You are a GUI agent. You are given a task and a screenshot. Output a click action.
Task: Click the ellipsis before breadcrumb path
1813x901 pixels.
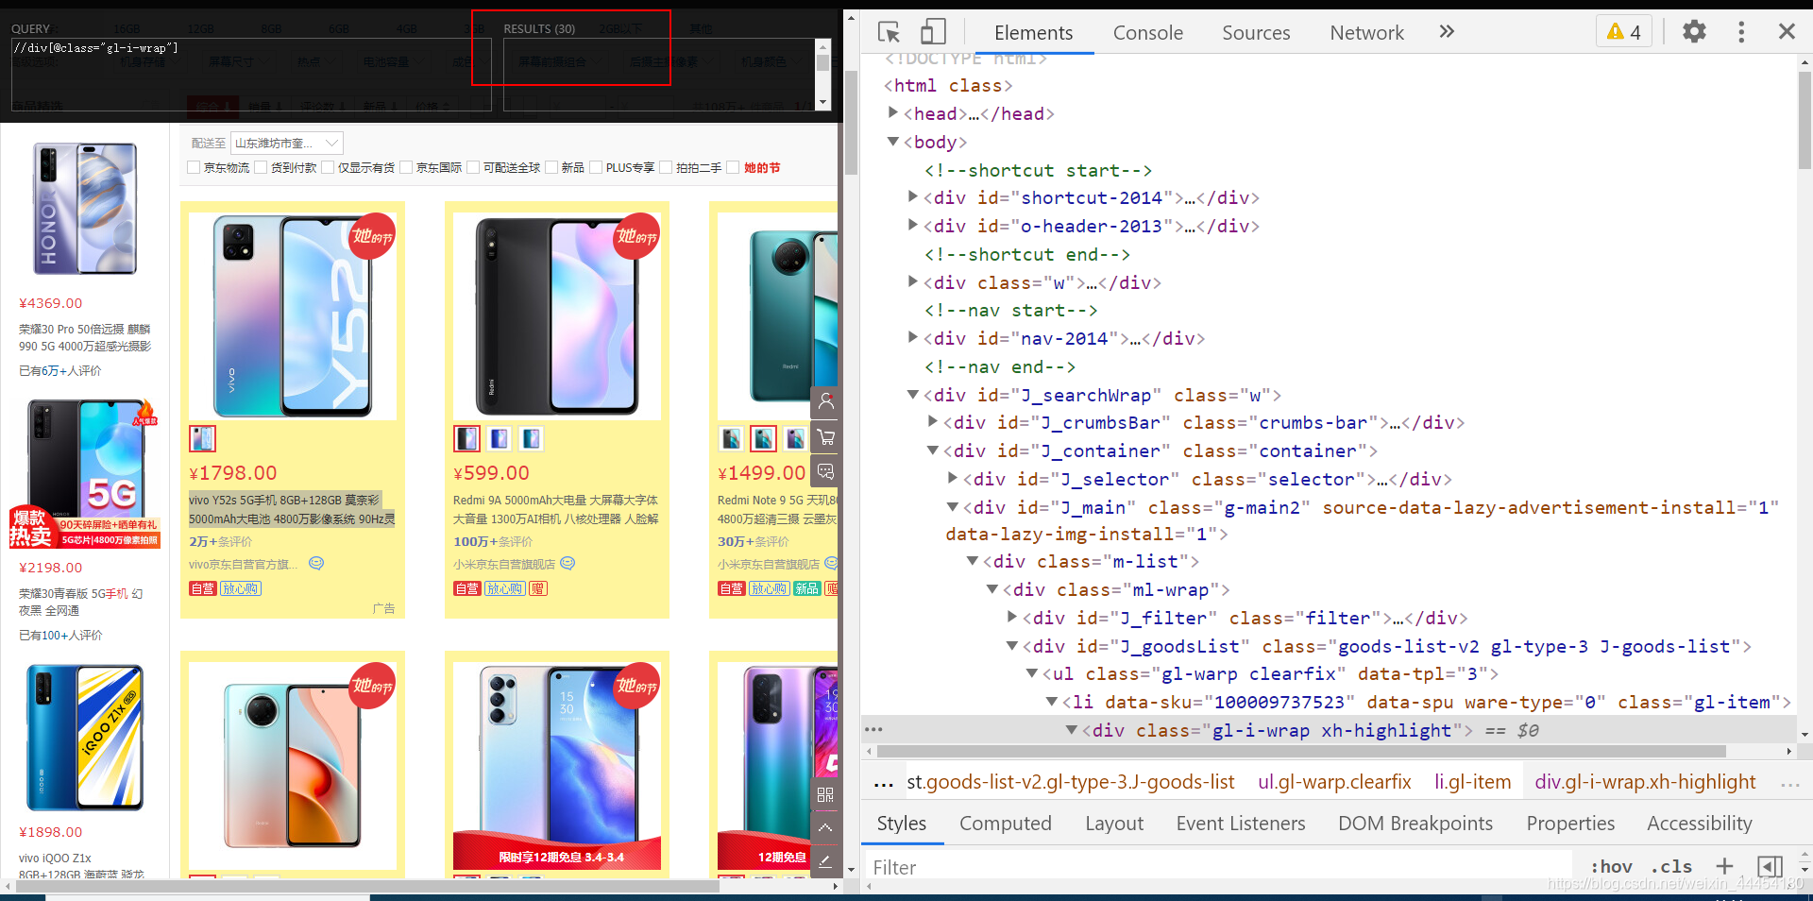[x=884, y=782]
